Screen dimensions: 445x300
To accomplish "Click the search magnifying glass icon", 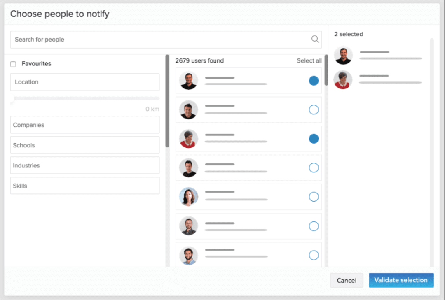I will (x=315, y=39).
